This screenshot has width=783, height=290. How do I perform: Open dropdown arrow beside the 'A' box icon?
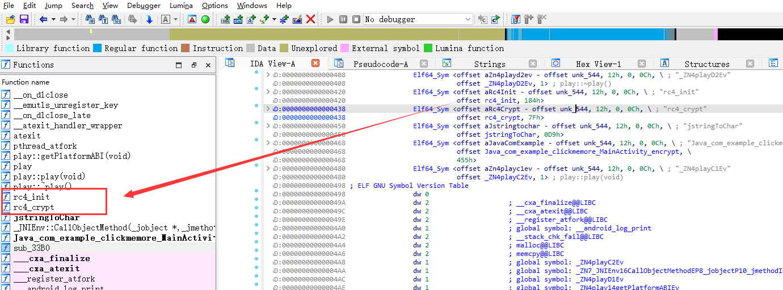(x=175, y=19)
